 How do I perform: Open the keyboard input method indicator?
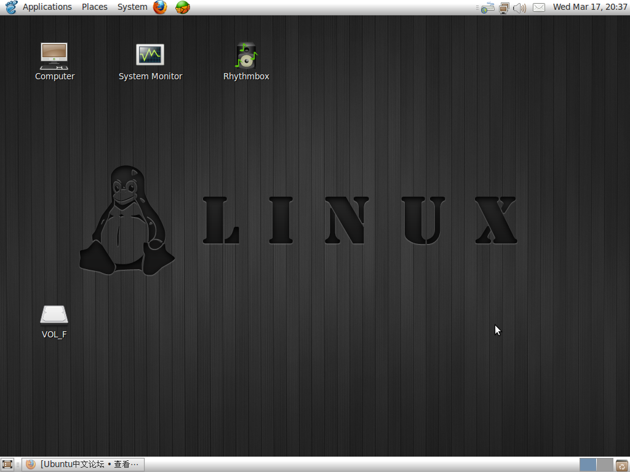coord(487,7)
